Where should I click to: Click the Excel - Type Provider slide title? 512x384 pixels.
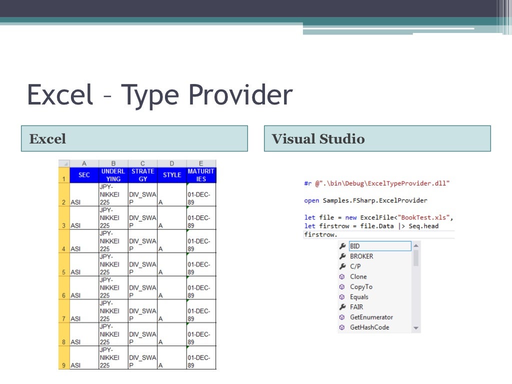click(159, 94)
